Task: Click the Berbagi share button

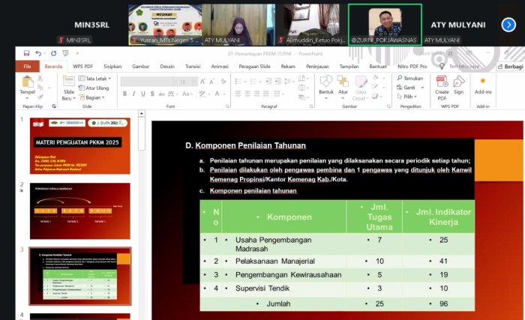Action: coord(510,67)
